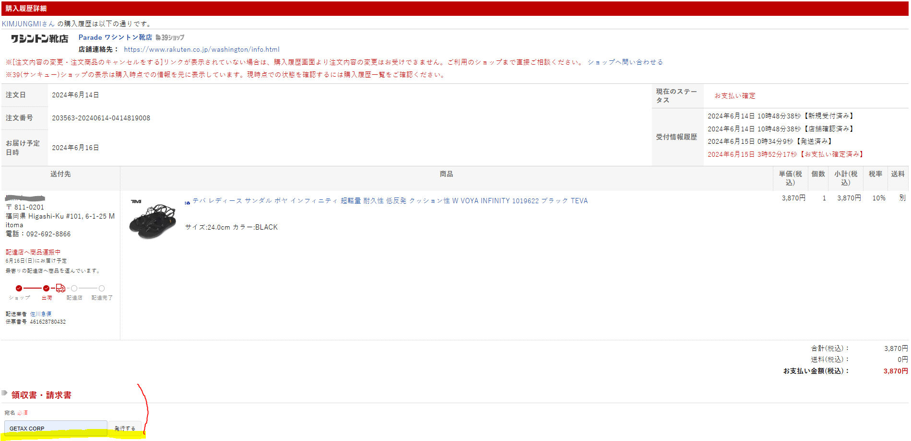The width and height of the screenshot is (911, 441).
Task: Click the 送付先 column header
Action: (60, 174)
